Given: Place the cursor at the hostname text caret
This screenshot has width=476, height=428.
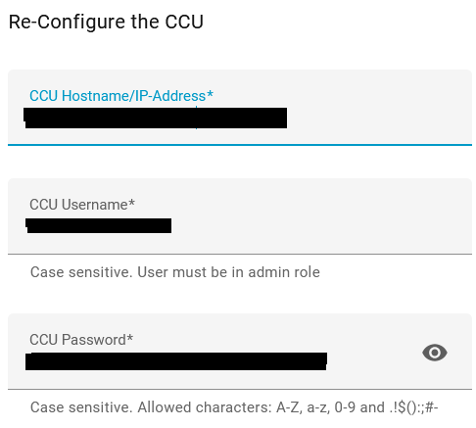Looking at the screenshot, I should (196, 118).
